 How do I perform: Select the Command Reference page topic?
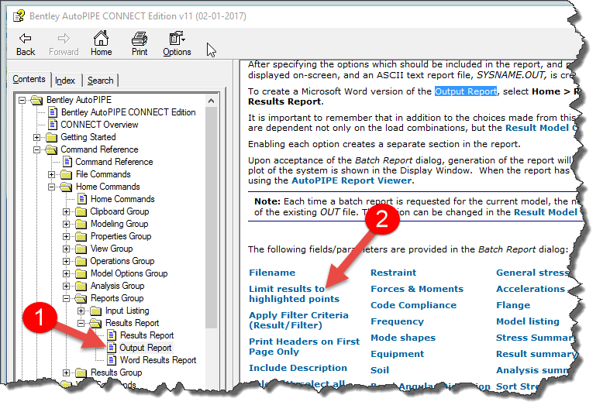(114, 162)
